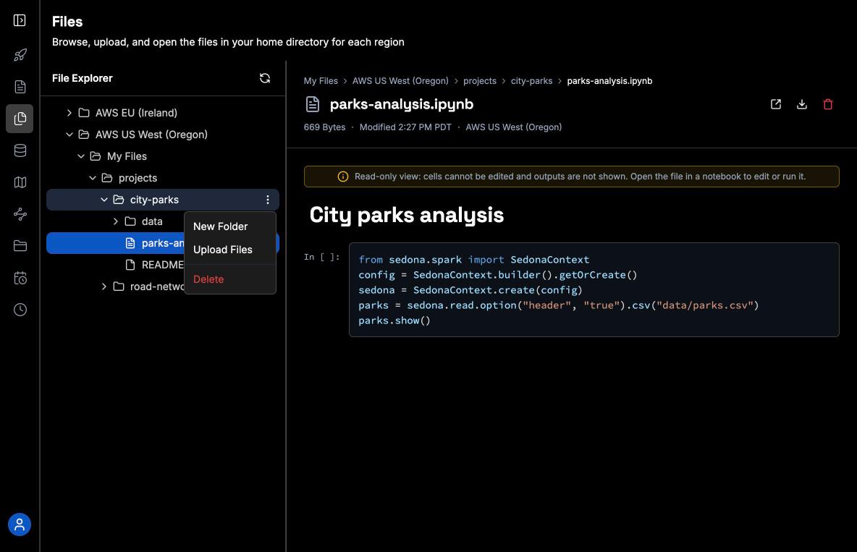
Task: Open the user profile avatar
Action: 20,525
